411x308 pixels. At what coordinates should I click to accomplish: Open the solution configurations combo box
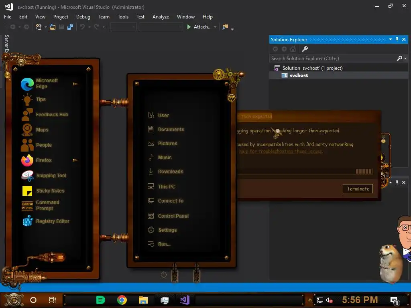click(123, 27)
